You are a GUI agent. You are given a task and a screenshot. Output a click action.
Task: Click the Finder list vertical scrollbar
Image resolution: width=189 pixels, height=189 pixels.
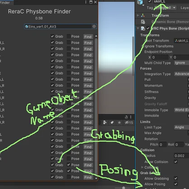tap(96, 107)
